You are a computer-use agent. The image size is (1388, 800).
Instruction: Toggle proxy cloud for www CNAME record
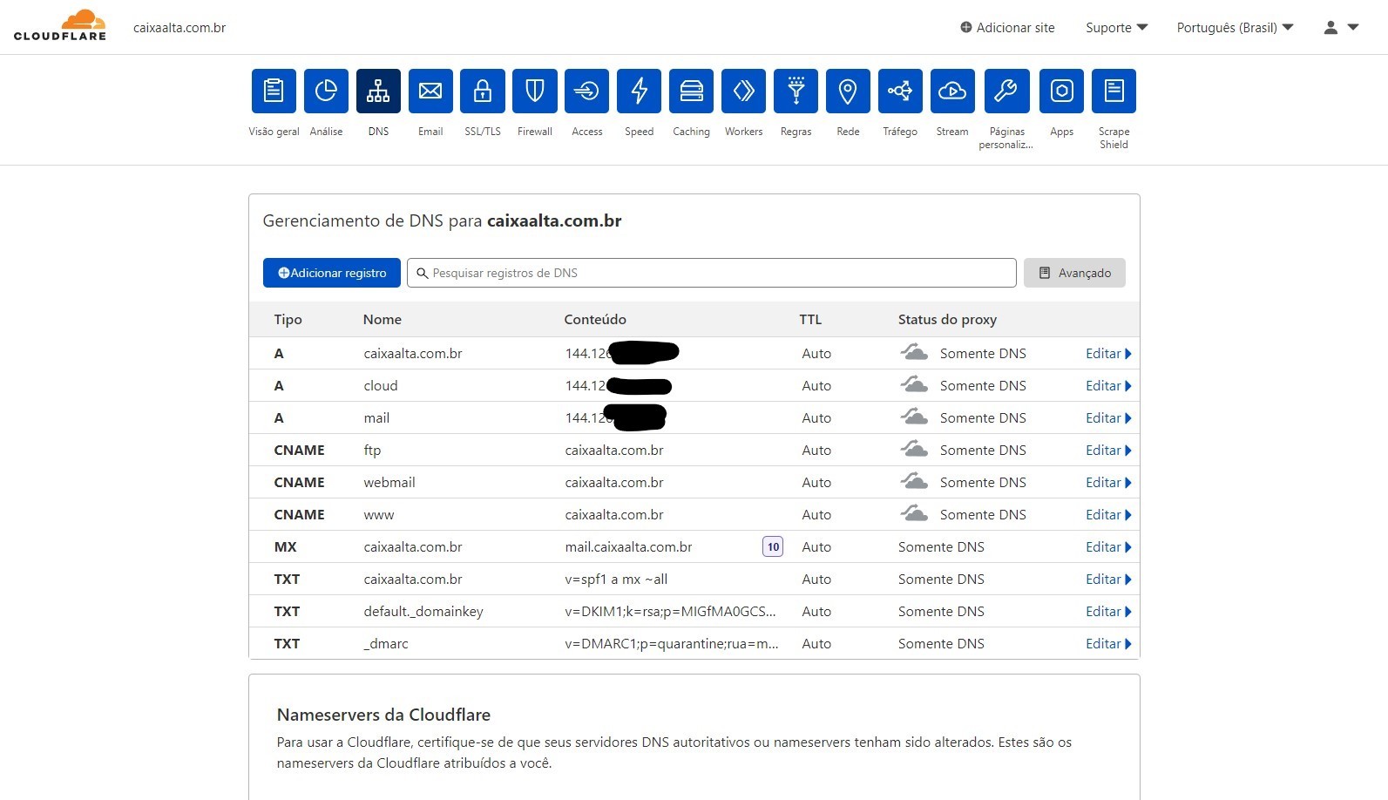(914, 514)
